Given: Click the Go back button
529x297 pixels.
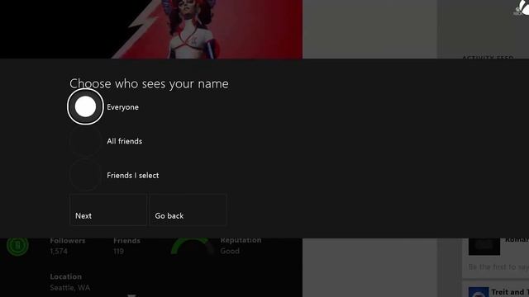Looking at the screenshot, I should tap(188, 210).
